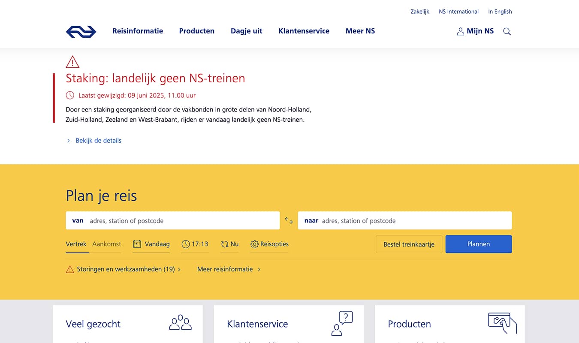Click Klantenservice card heading

[257, 324]
